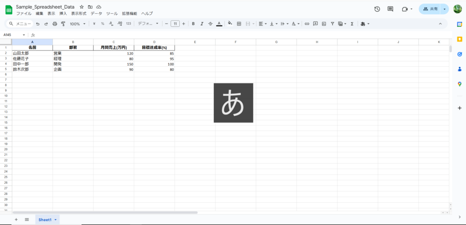Open the horizontal align dropdown
Image resolution: width=466 pixels, height=225 pixels.
(263, 24)
